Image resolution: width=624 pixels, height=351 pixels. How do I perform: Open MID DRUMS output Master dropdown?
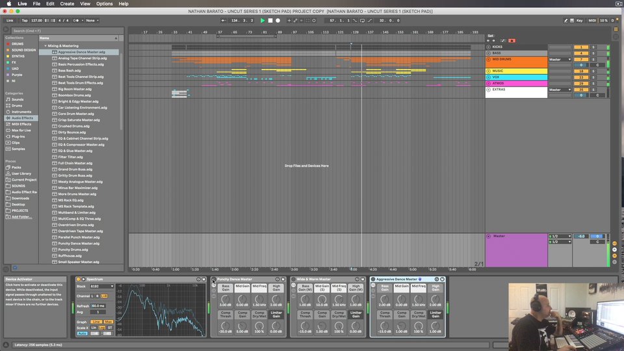[x=560, y=59]
